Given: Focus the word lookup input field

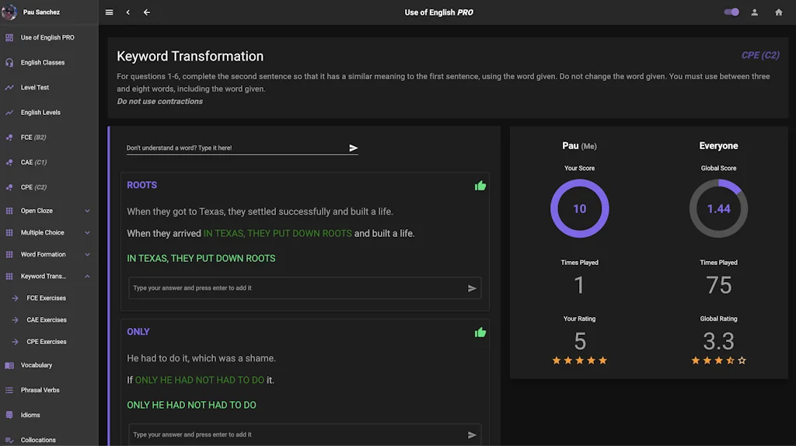Looking at the screenshot, I should point(236,148).
